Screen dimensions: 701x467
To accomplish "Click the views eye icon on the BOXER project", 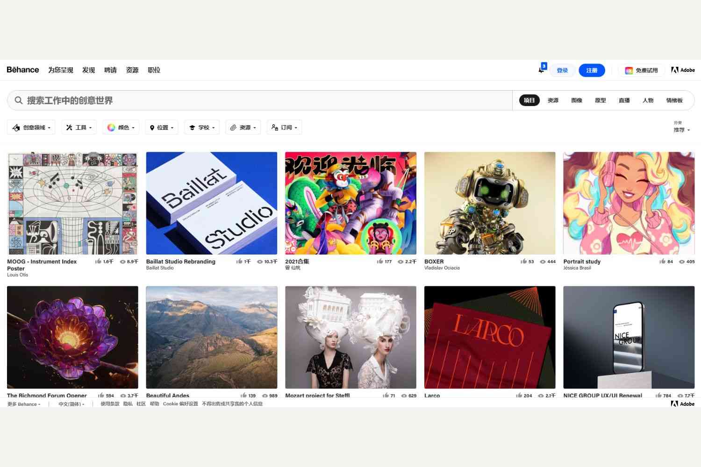I will coord(543,262).
